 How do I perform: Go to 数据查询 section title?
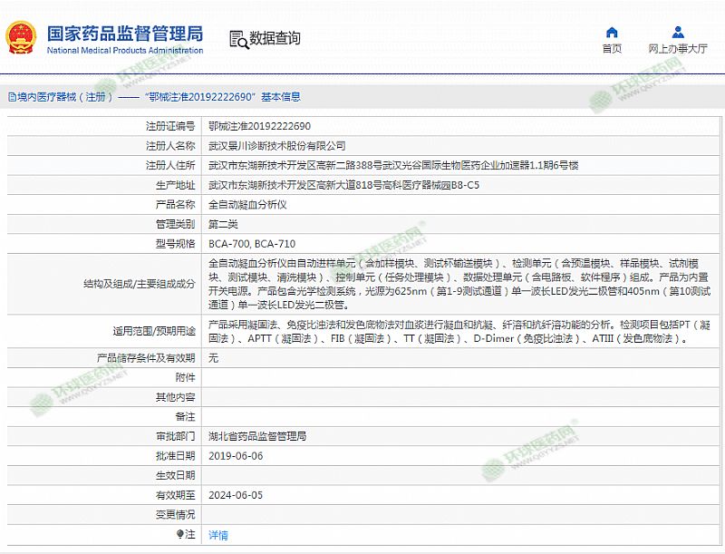[275, 38]
